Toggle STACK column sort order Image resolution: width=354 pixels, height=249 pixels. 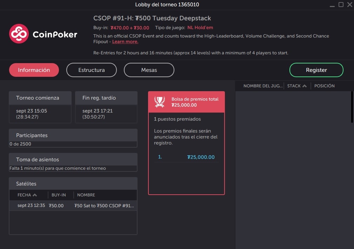295,86
